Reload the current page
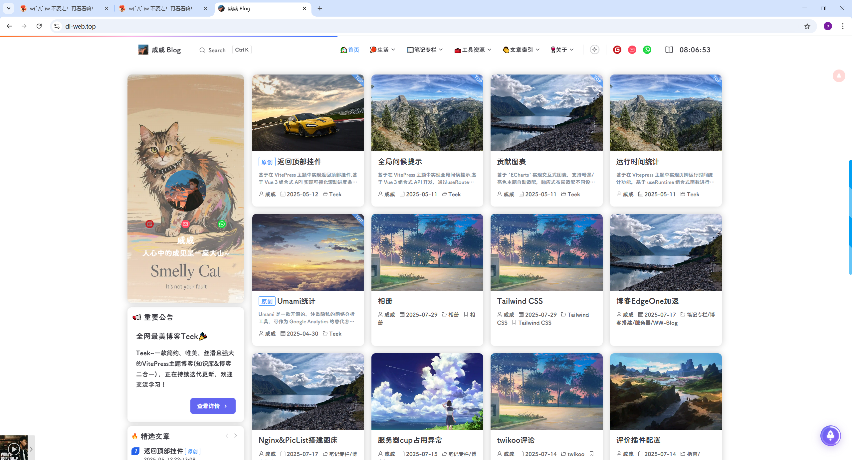Screen dimensions: 852x460 39,26
